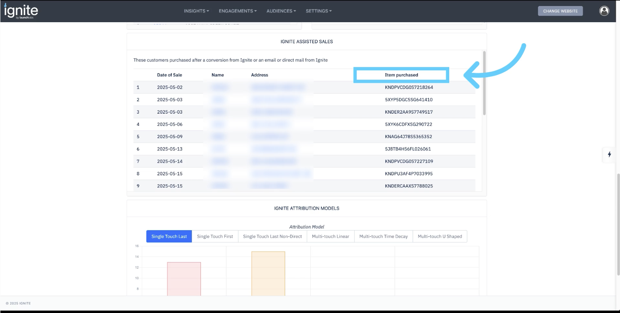
Task: Click the Change Website button
Action: pos(560,11)
